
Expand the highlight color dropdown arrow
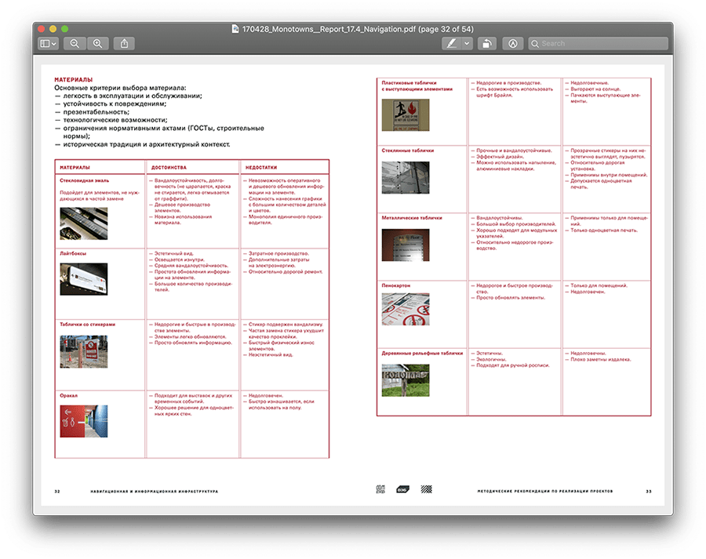pyautogui.click(x=467, y=44)
